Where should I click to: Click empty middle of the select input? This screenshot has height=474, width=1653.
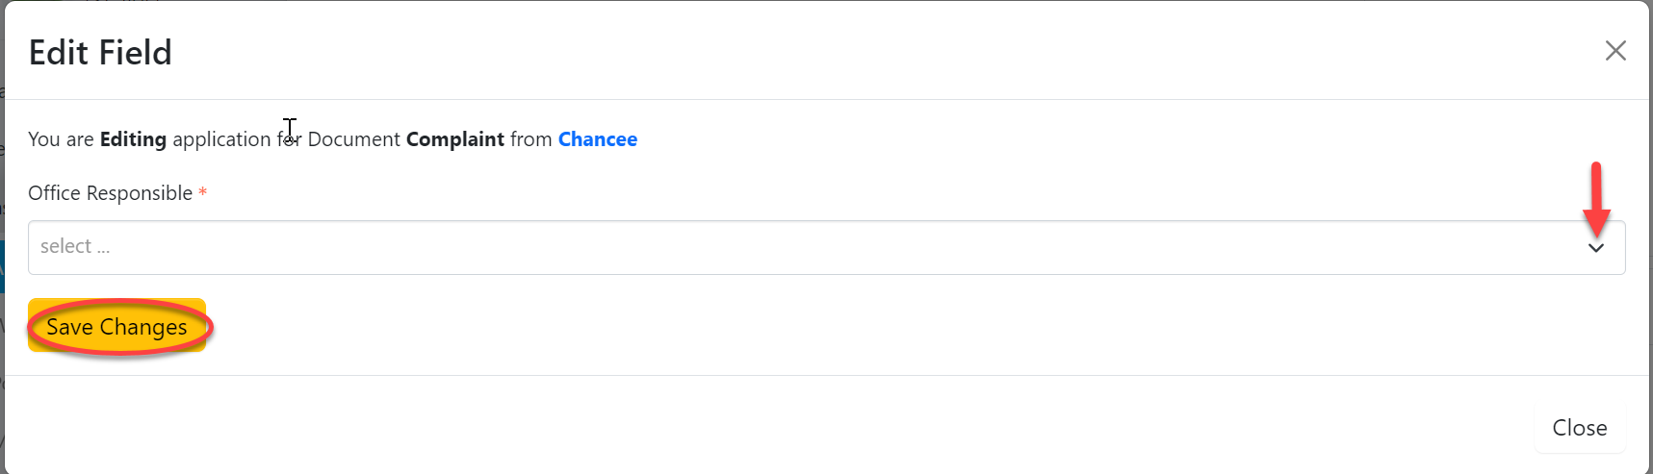[x=828, y=248]
